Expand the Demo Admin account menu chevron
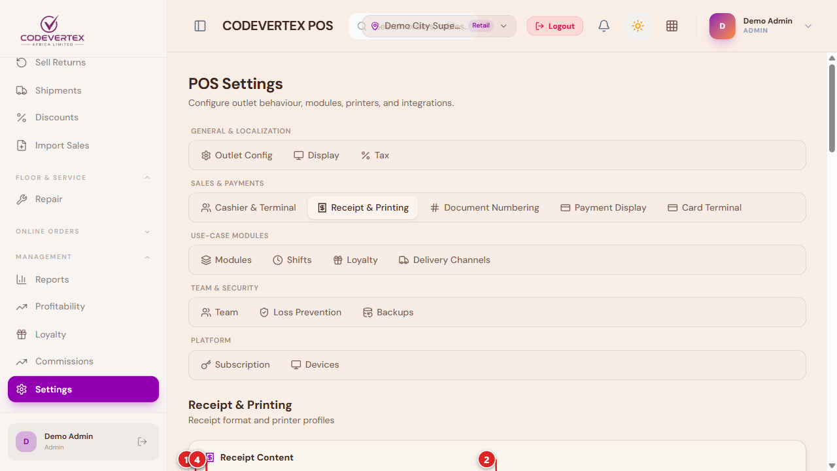This screenshot has width=837, height=471. [x=808, y=26]
